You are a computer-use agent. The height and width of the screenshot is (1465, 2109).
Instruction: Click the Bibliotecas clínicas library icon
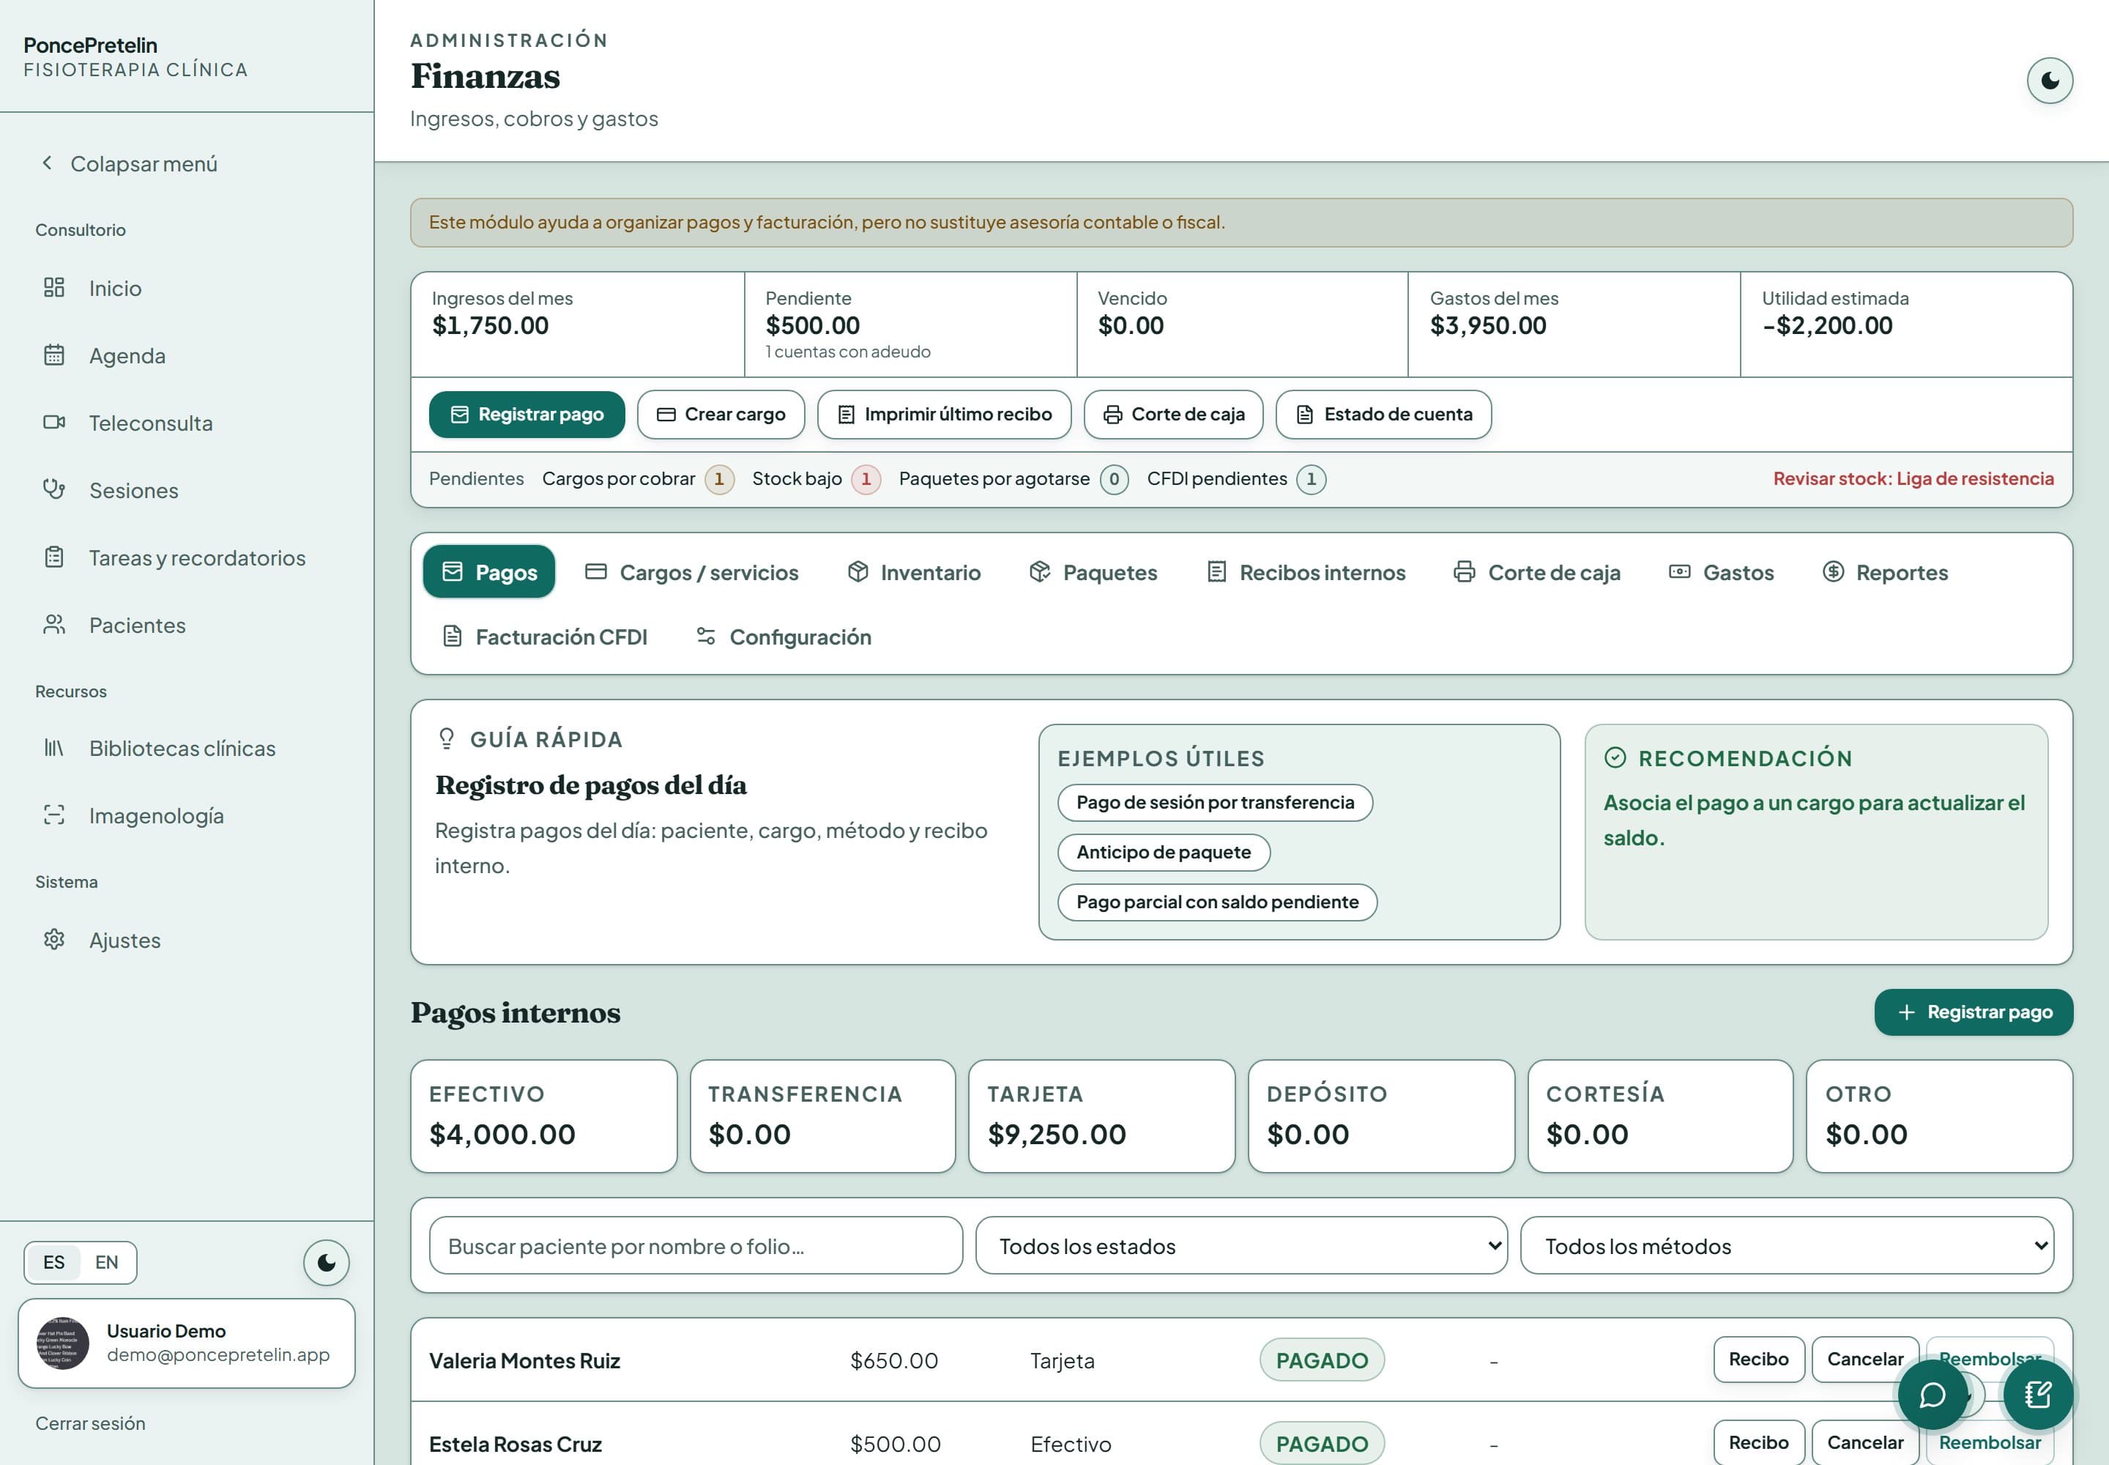pyautogui.click(x=54, y=748)
